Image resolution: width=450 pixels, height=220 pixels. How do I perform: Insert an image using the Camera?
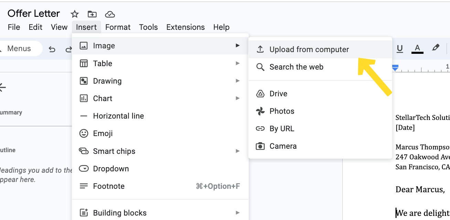pos(282,146)
